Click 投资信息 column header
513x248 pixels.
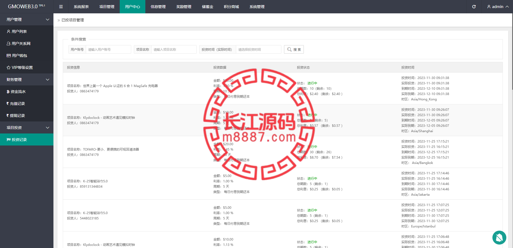pyautogui.click(x=73, y=67)
